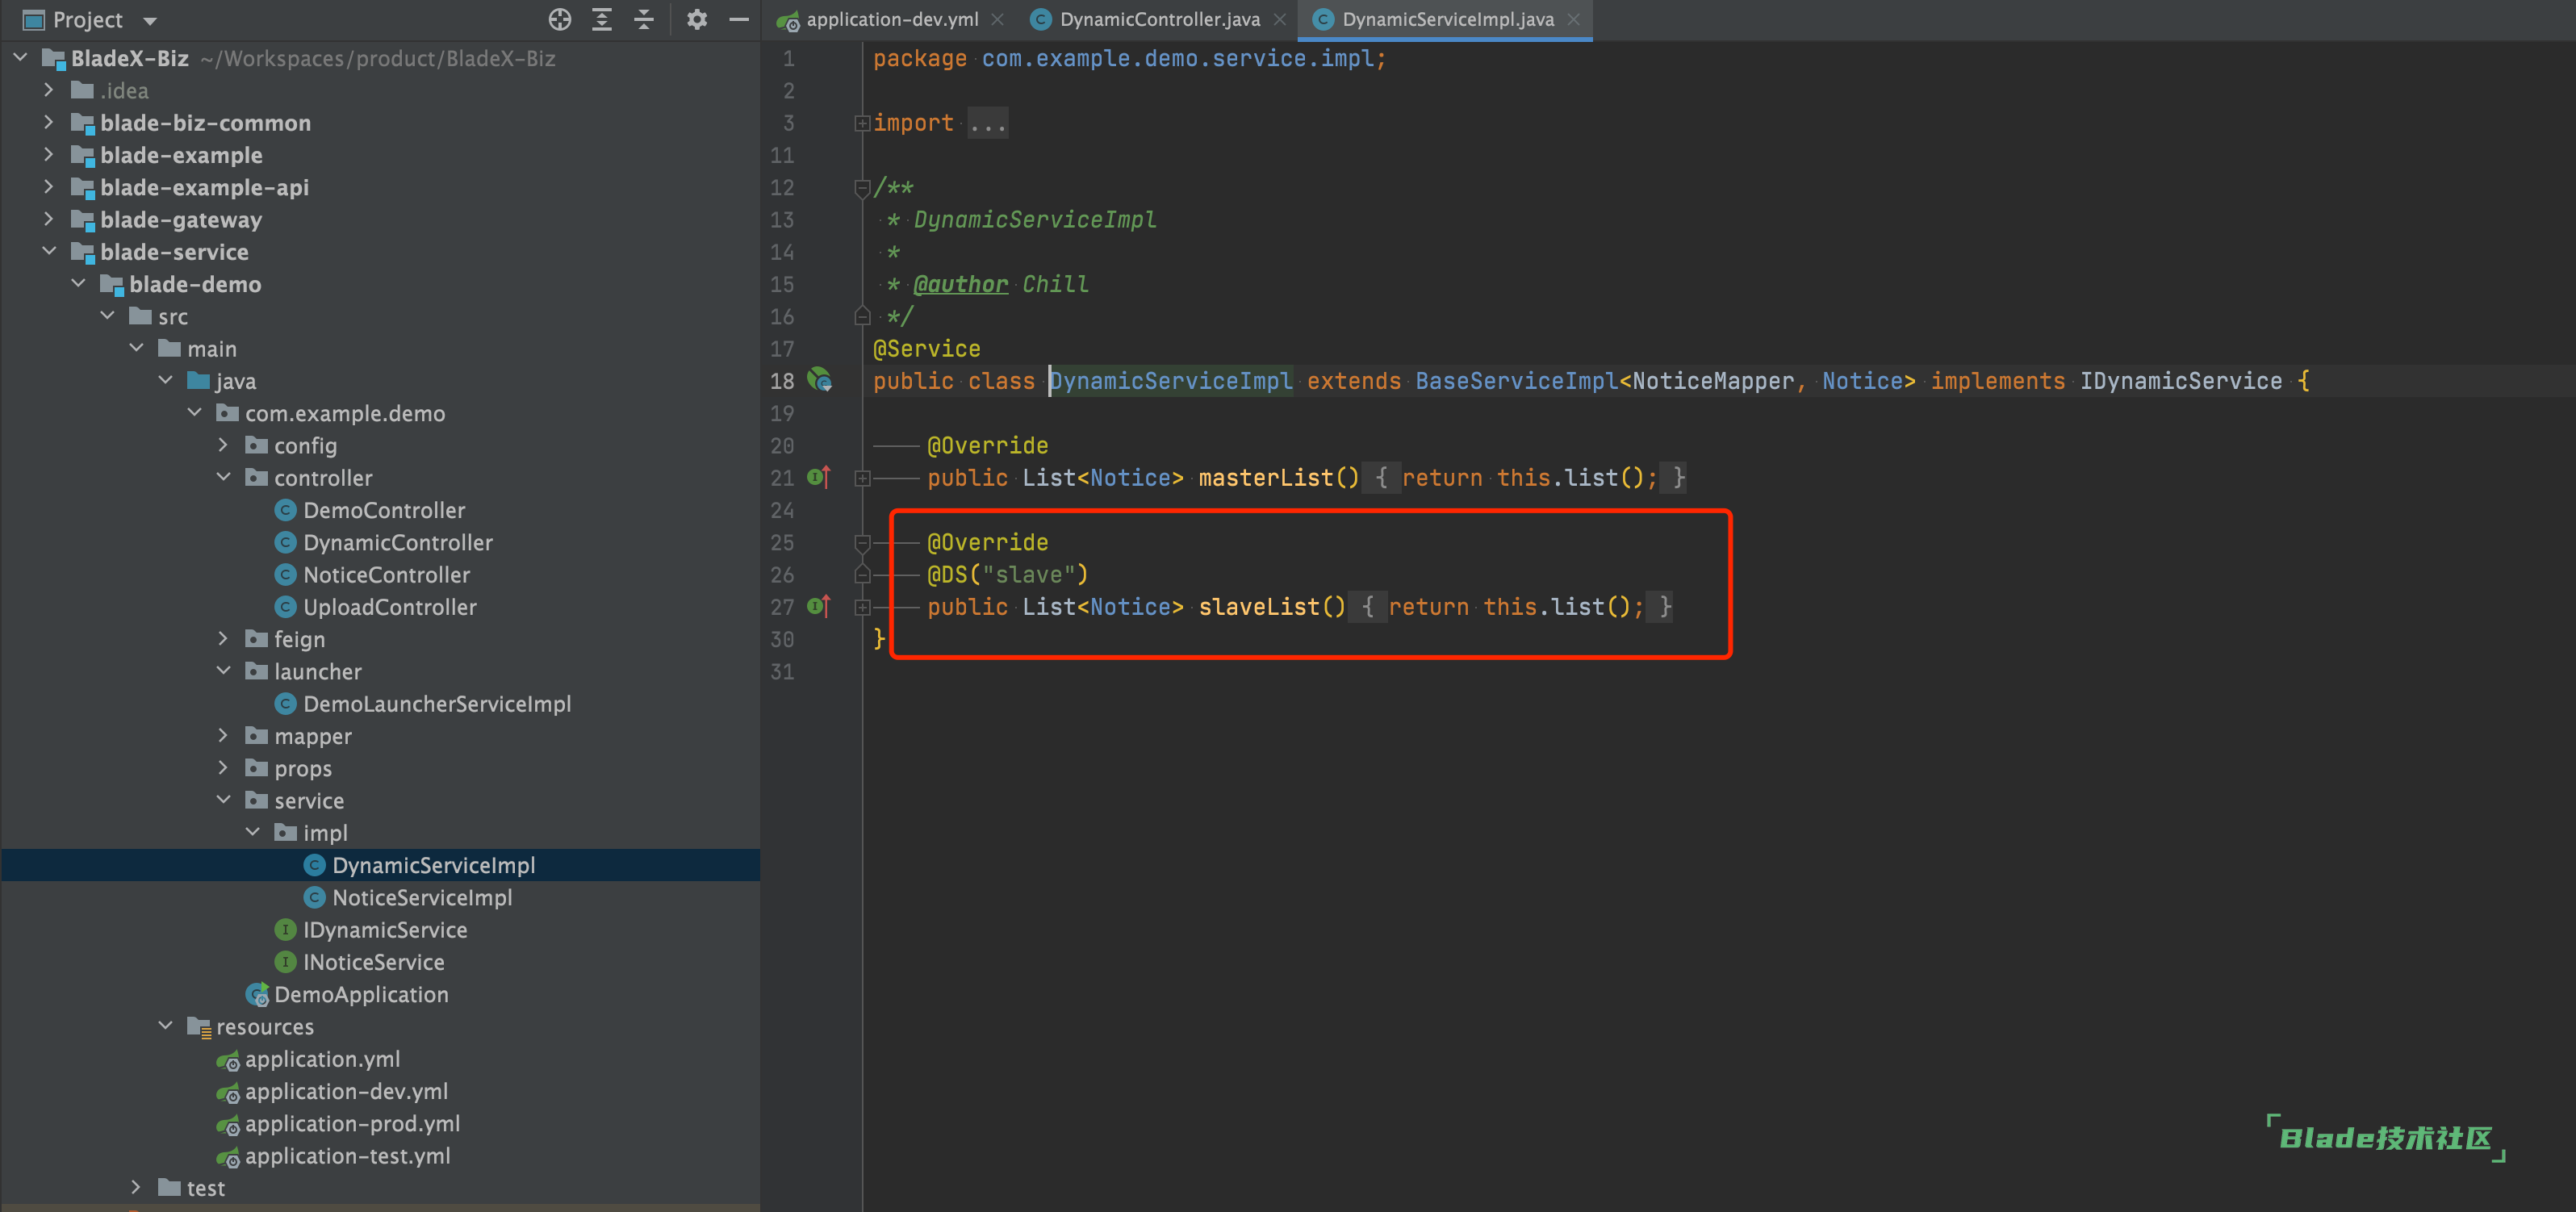Click the locate/select opened file target icon
This screenshot has width=2576, height=1212.
click(x=560, y=19)
